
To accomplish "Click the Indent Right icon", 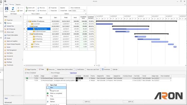I will tap(27, 10).
